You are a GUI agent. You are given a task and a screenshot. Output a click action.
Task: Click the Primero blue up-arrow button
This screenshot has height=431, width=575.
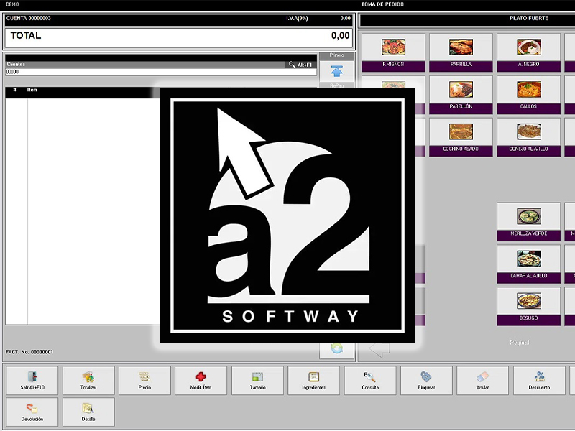tap(336, 71)
